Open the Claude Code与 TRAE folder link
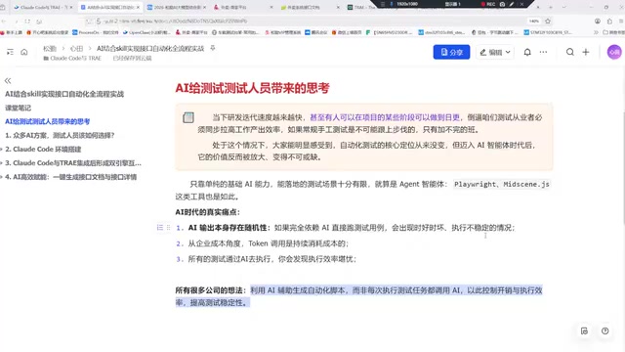Screen dimensions: 625x352 72,59
